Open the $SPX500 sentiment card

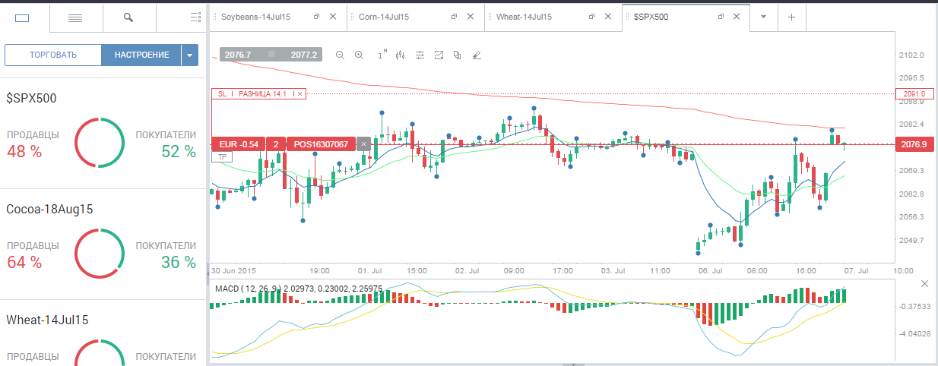tap(103, 133)
